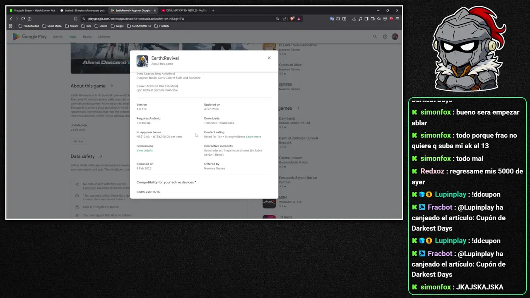
Task: Open the extensions puzzle icon
Action: tap(338, 19)
